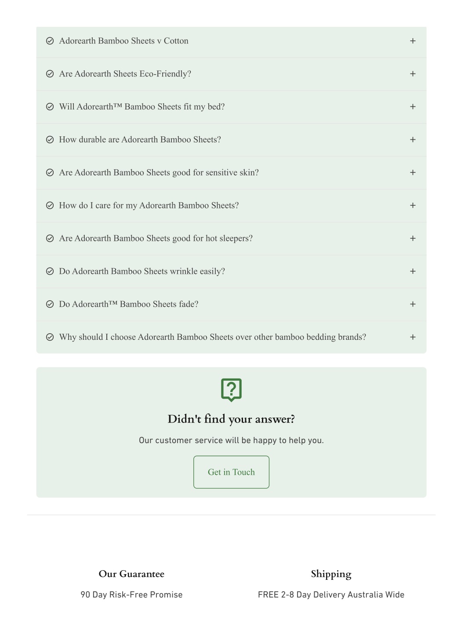
Task: Expand why choose Adorearth over other brands
Action: point(231,337)
